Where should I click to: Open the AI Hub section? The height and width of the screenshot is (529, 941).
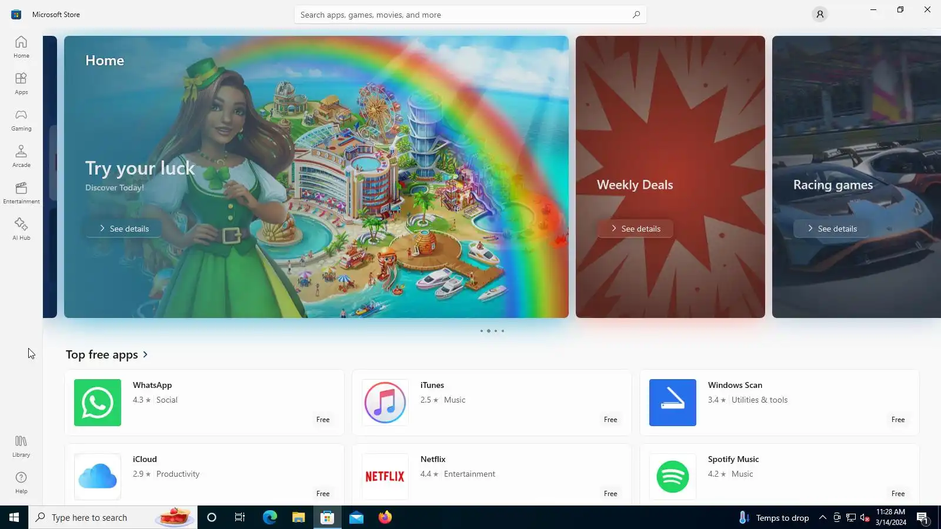point(21,229)
